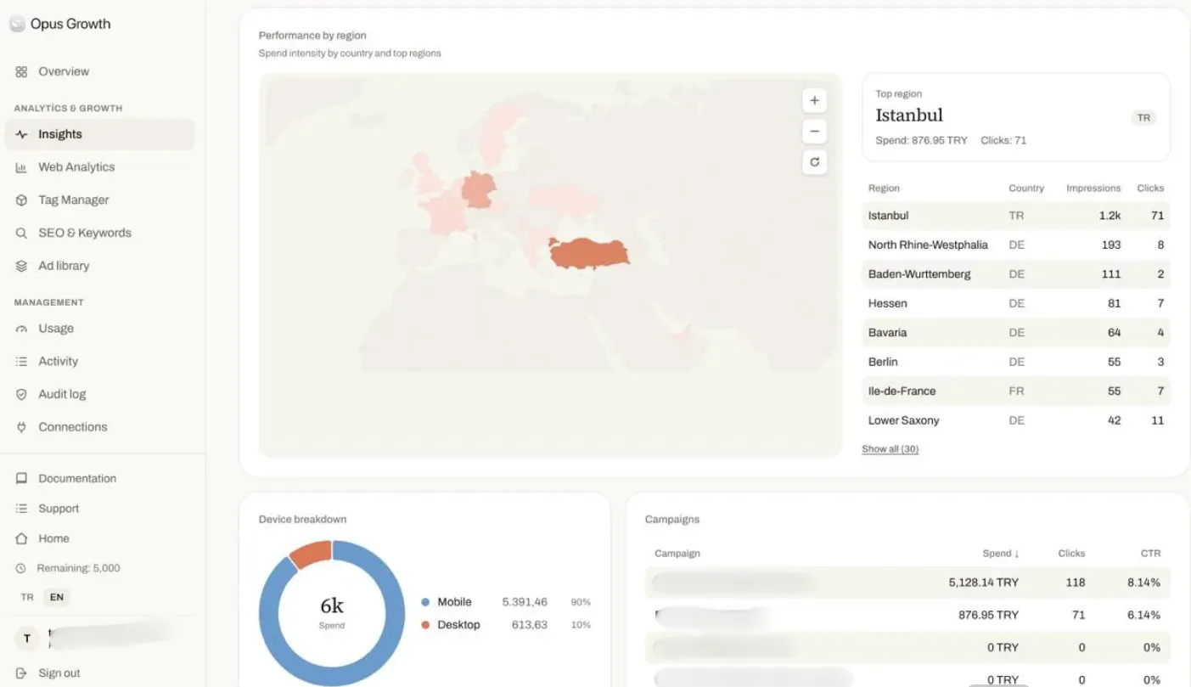Switch language to TR
Viewport: 1191px width, 687px height.
[27, 597]
